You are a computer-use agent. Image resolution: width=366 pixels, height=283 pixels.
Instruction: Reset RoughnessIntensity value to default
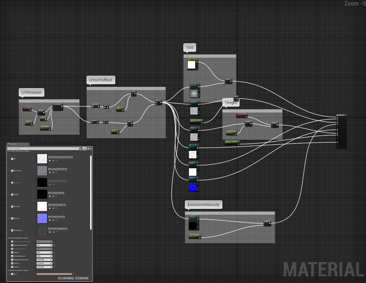coord(54,260)
